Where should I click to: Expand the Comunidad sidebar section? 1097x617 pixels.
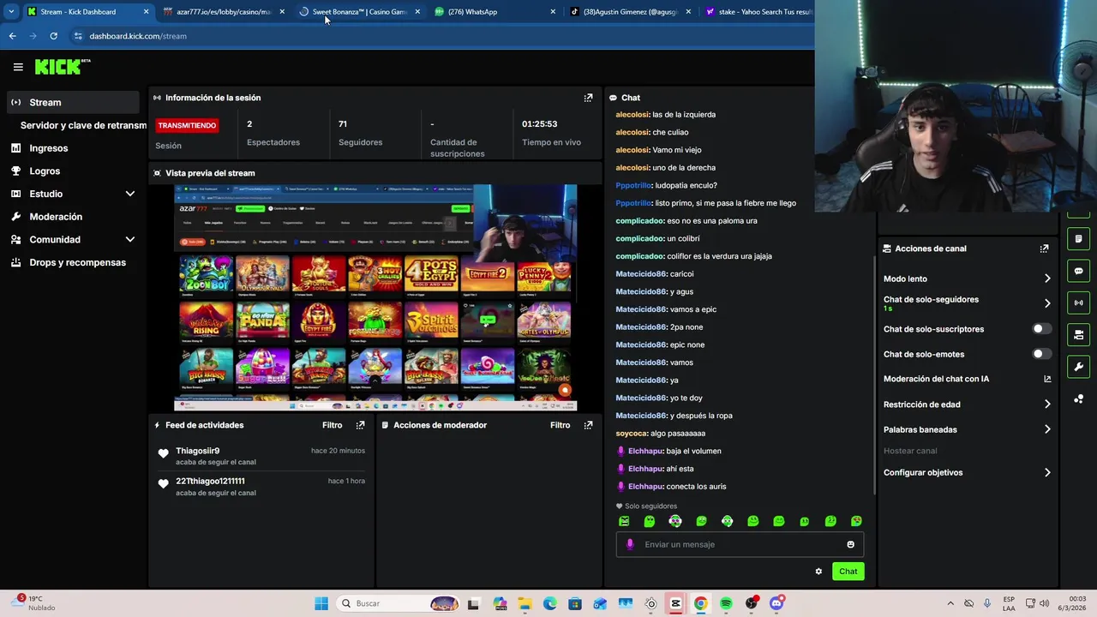point(130,240)
